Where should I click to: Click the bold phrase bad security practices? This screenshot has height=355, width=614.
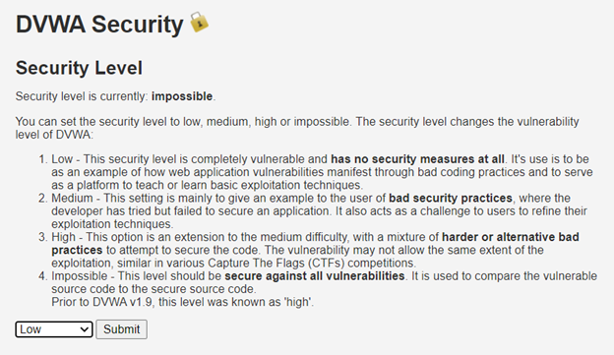tap(451, 198)
